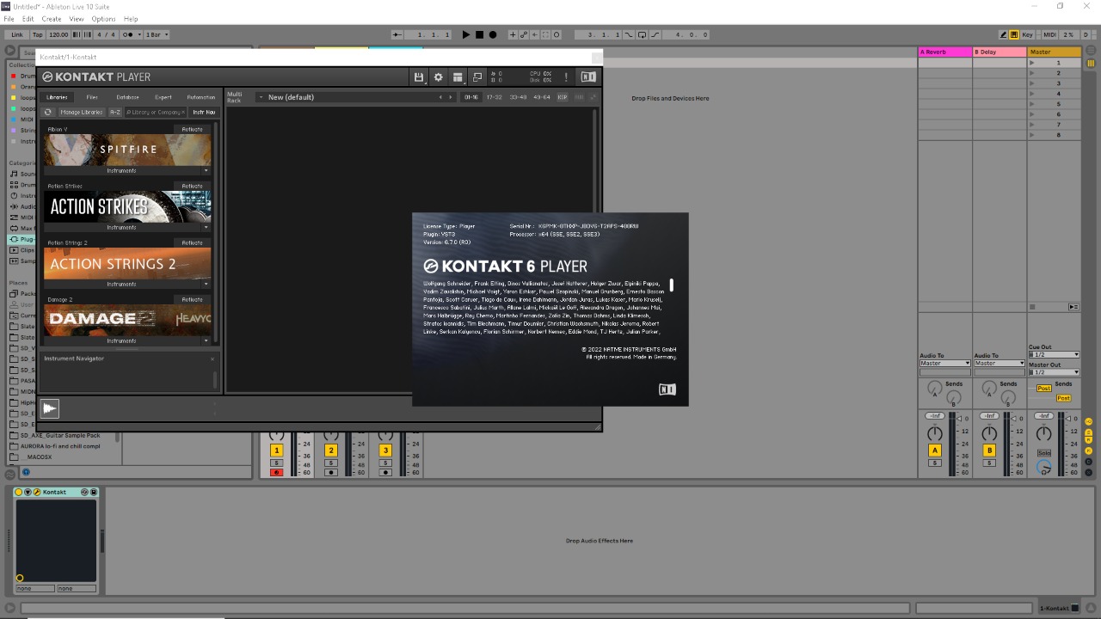Open the Options menu in Ableton
The image size is (1101, 619).
(103, 18)
